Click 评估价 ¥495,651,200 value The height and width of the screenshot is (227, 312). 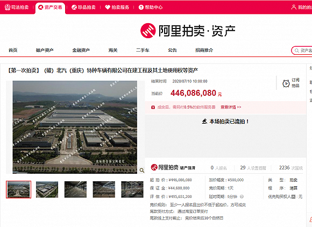180,196
